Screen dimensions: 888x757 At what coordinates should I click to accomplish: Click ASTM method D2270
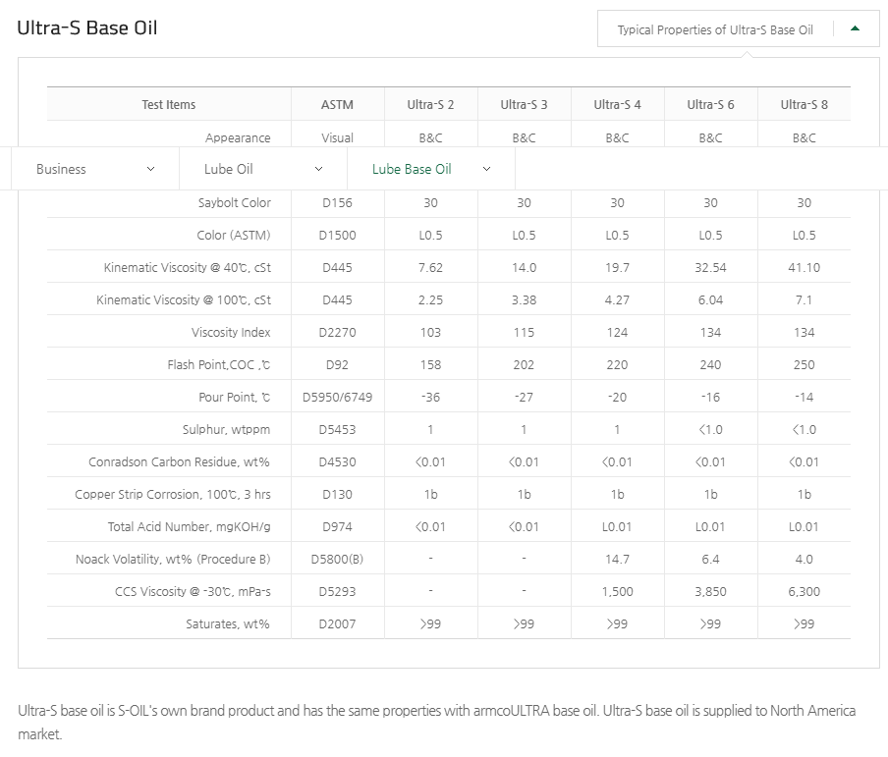pyautogui.click(x=337, y=333)
